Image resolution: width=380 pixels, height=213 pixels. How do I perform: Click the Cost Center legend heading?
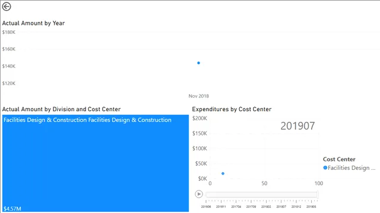339,159
